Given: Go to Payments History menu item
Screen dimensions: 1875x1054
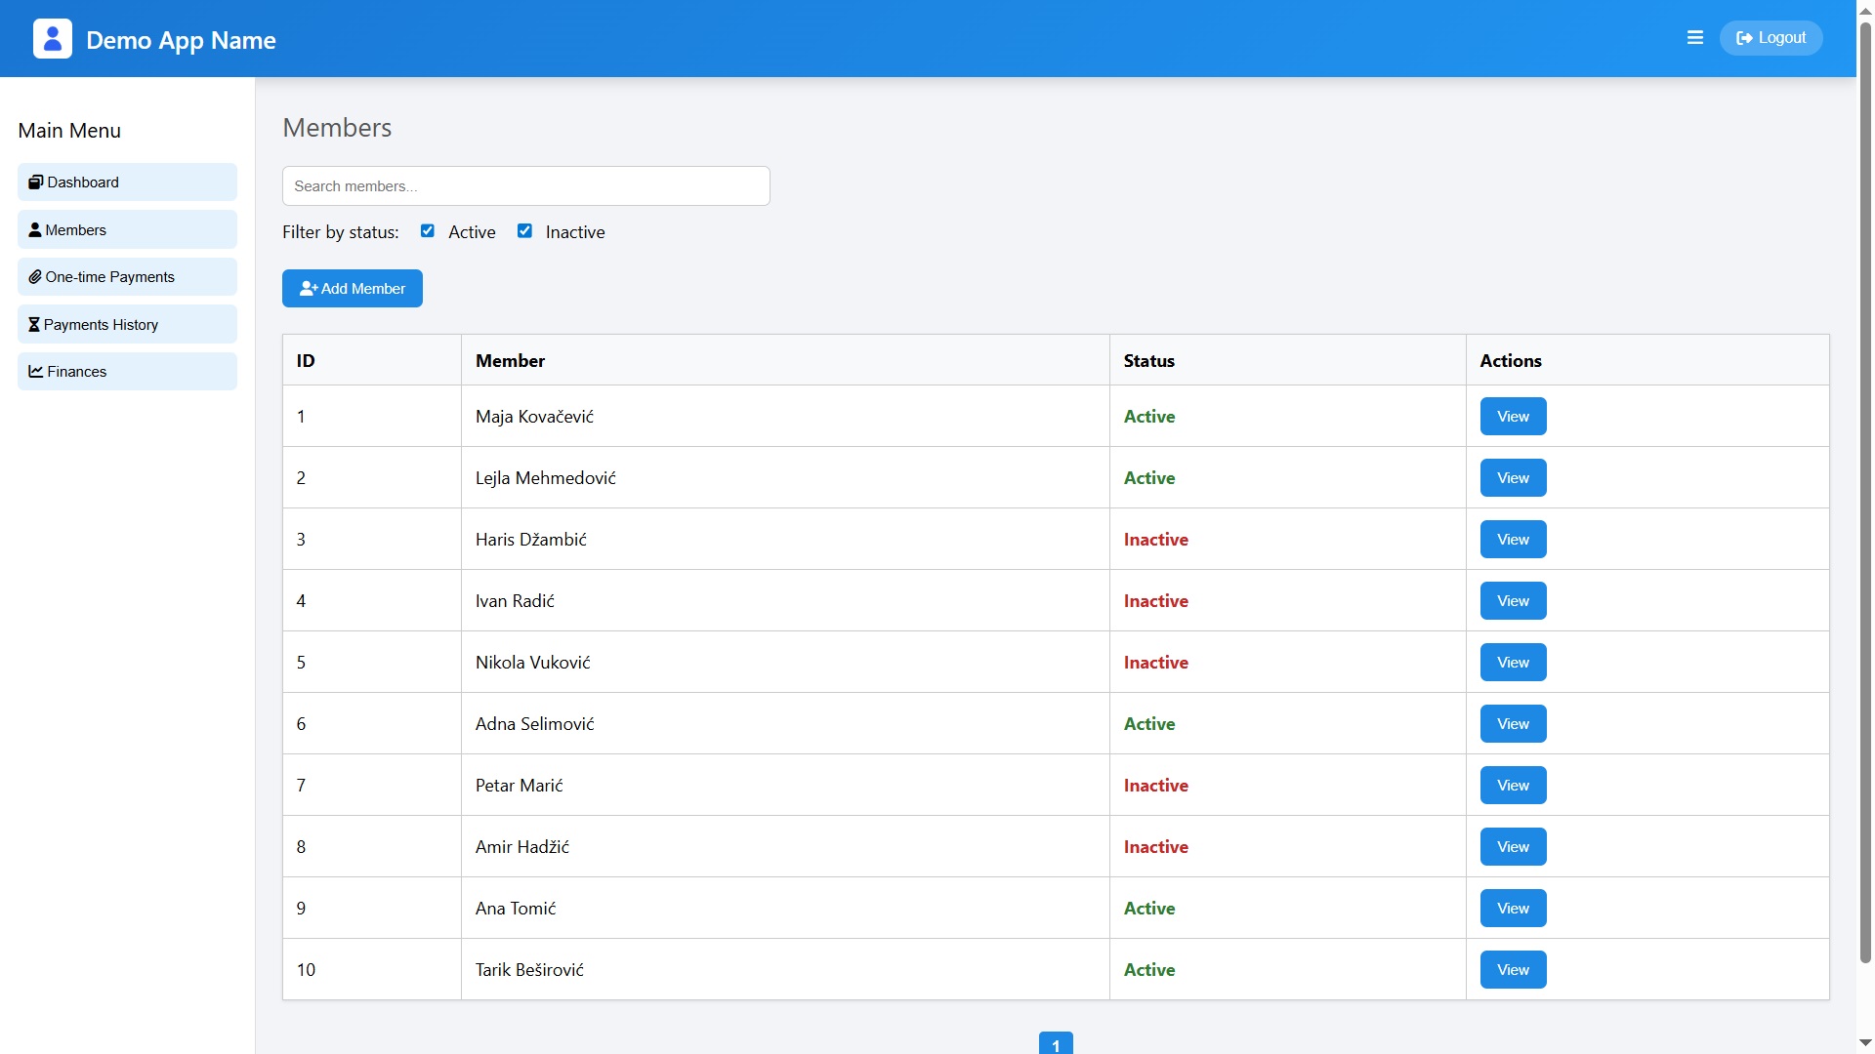Looking at the screenshot, I should point(127,325).
